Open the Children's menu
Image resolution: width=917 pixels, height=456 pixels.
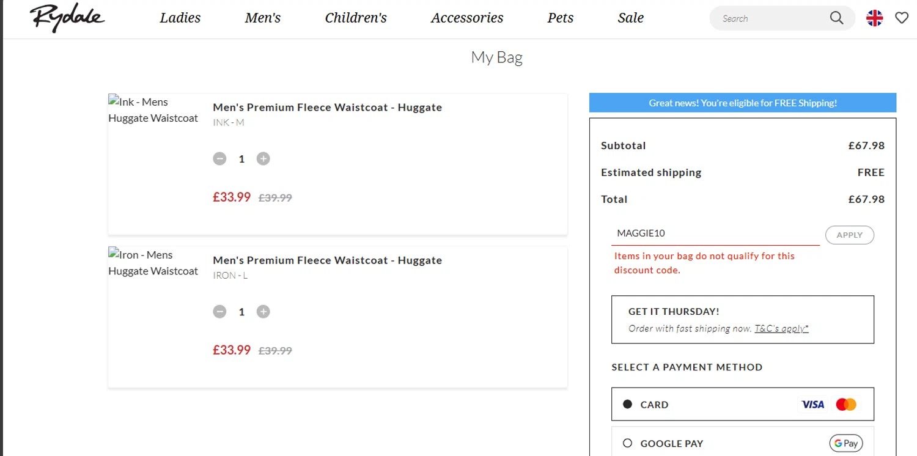point(356,18)
